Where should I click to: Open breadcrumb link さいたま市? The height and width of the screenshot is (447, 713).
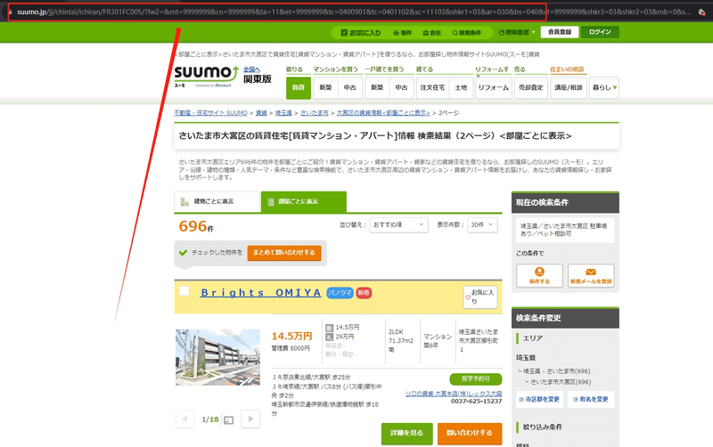[x=315, y=113]
